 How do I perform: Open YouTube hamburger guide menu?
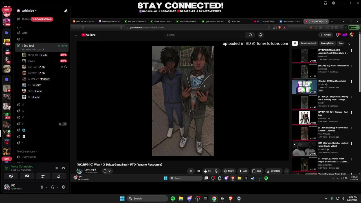76,35
